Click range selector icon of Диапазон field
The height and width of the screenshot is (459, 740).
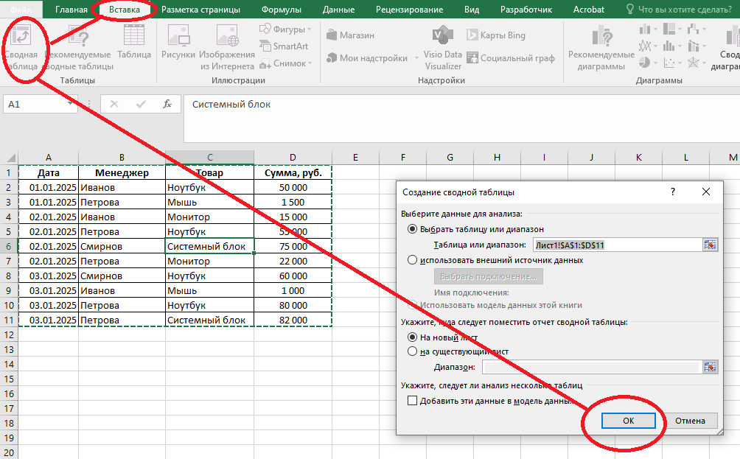click(x=710, y=367)
